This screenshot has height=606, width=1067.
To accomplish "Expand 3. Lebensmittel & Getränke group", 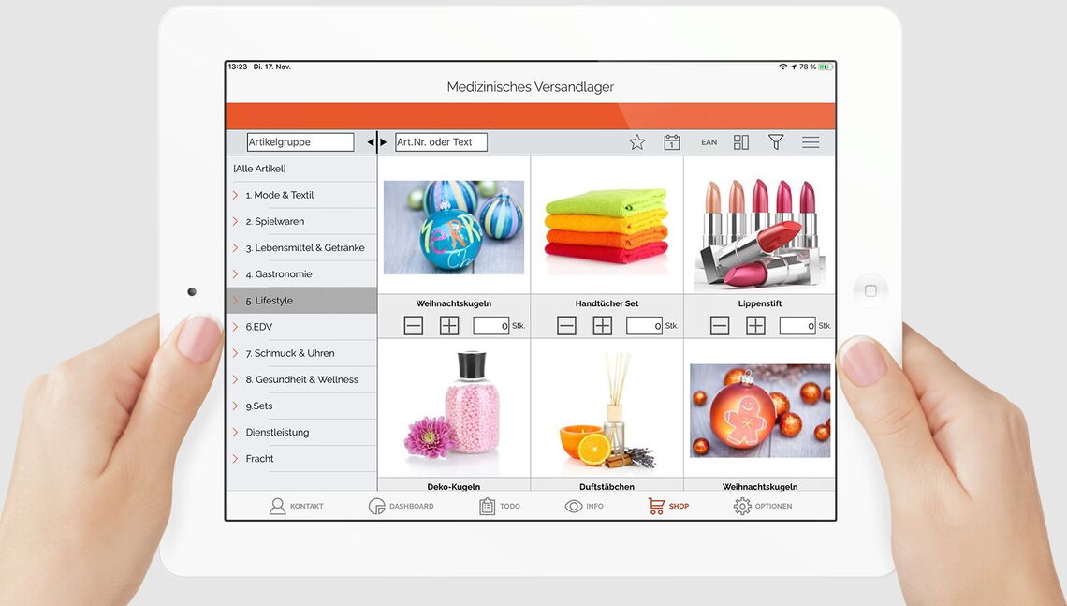I will point(304,248).
